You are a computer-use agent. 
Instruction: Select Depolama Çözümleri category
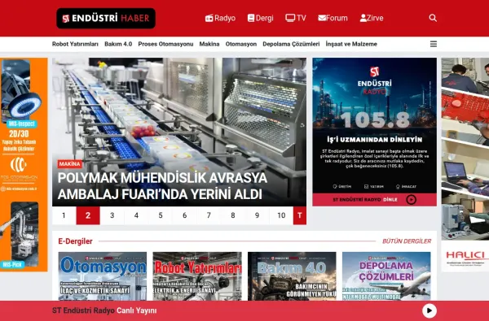point(291,44)
